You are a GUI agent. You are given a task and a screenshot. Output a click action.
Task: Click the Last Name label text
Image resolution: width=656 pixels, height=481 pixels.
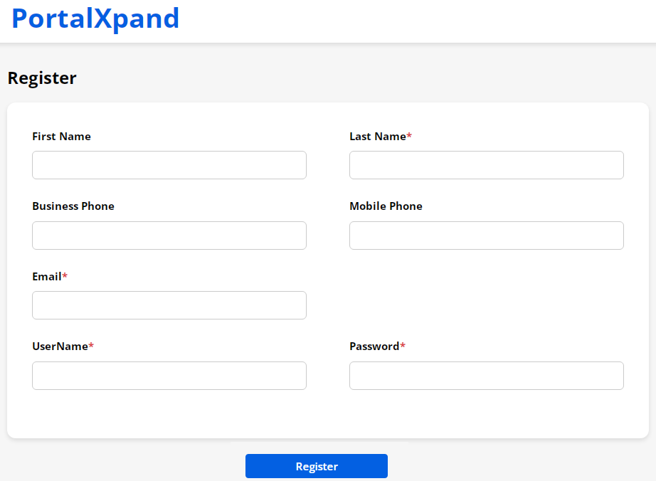377,137
